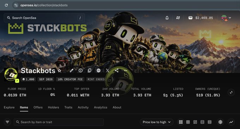240x129 pixels.
Task: Open the About tab
Action: pos(117,107)
